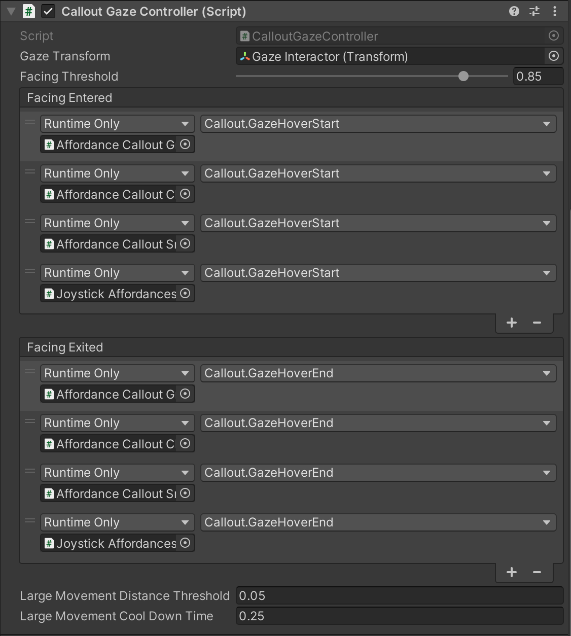Click the plus icon under Facing Entered
Viewport: 571px width, 636px height.
tap(512, 323)
